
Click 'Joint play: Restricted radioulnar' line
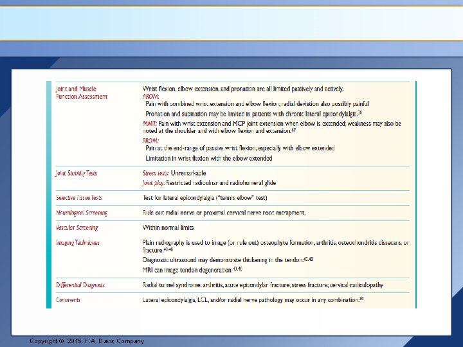209,183
